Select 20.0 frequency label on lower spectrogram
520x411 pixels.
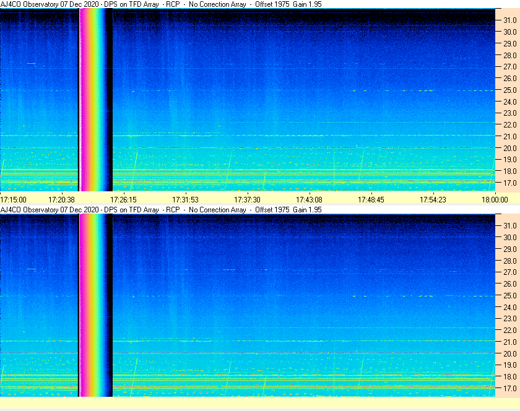coord(510,353)
